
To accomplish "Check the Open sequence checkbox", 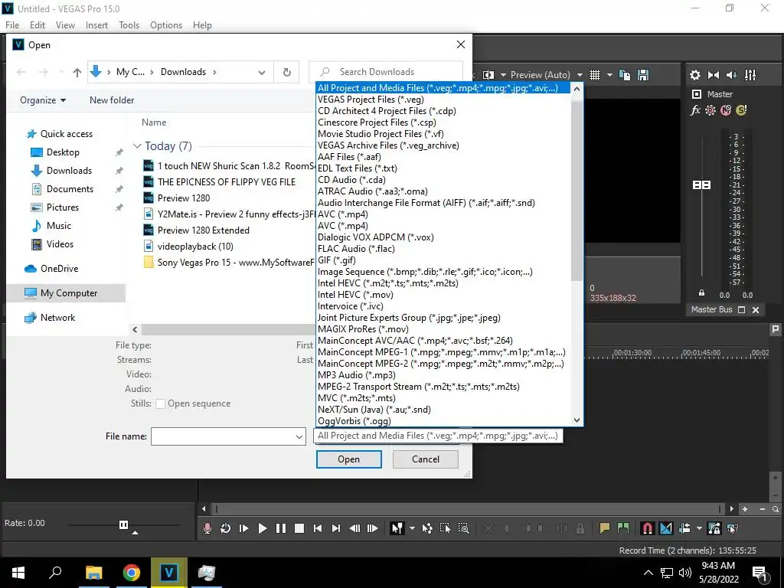I will 161,404.
